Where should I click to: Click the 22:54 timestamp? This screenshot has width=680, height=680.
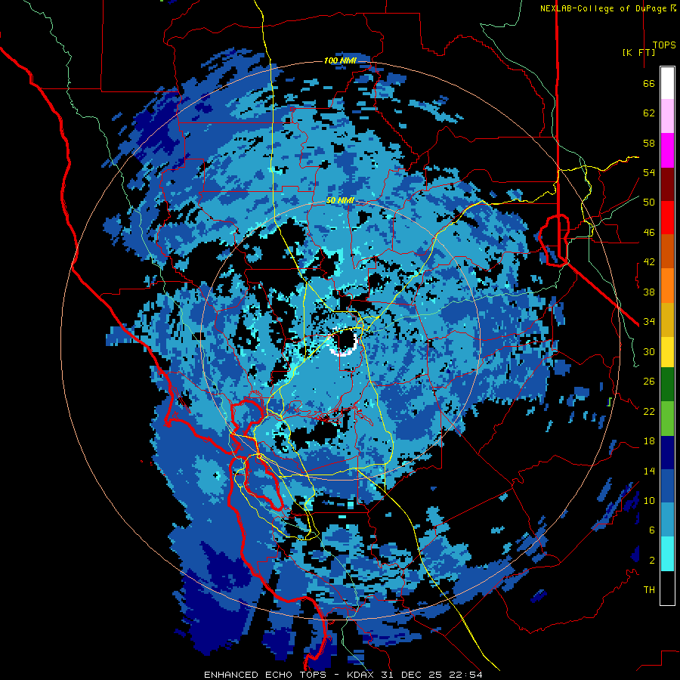(465, 675)
